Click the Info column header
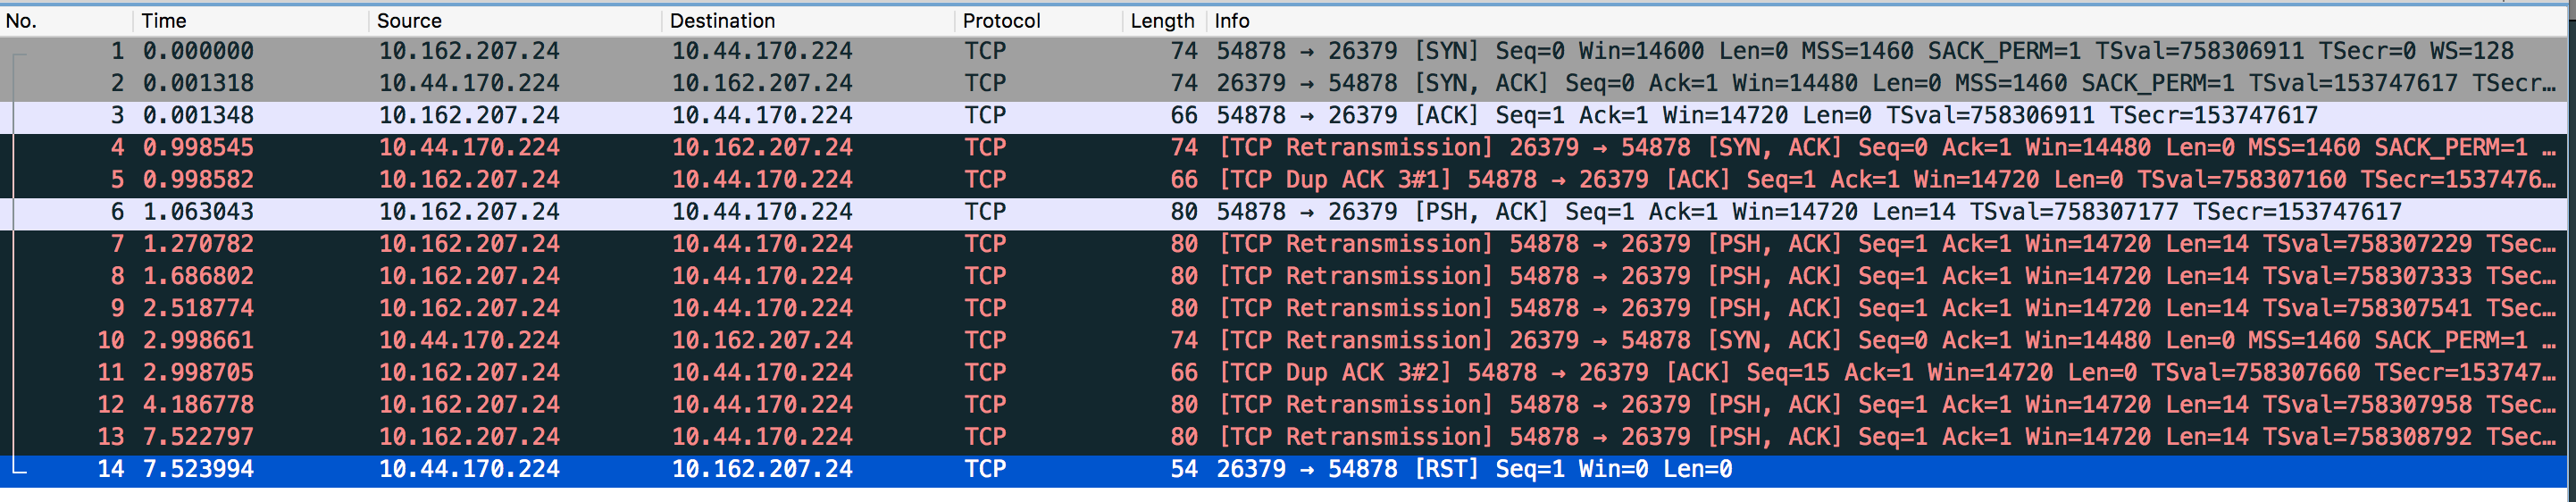2576x502 pixels. [1891, 21]
